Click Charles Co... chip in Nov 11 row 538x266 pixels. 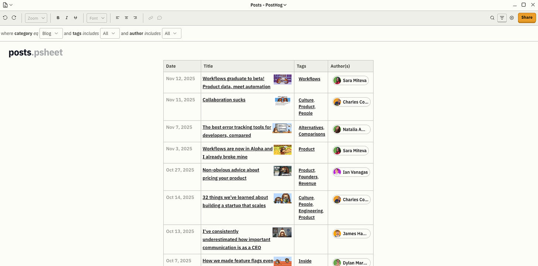(x=351, y=102)
